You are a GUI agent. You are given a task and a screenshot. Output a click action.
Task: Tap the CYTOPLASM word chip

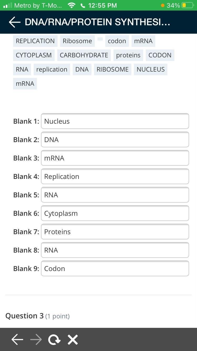(x=34, y=55)
